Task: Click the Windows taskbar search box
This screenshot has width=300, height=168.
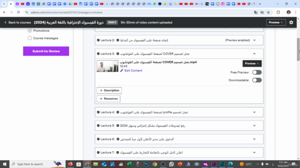Action: [x=37, y=164]
